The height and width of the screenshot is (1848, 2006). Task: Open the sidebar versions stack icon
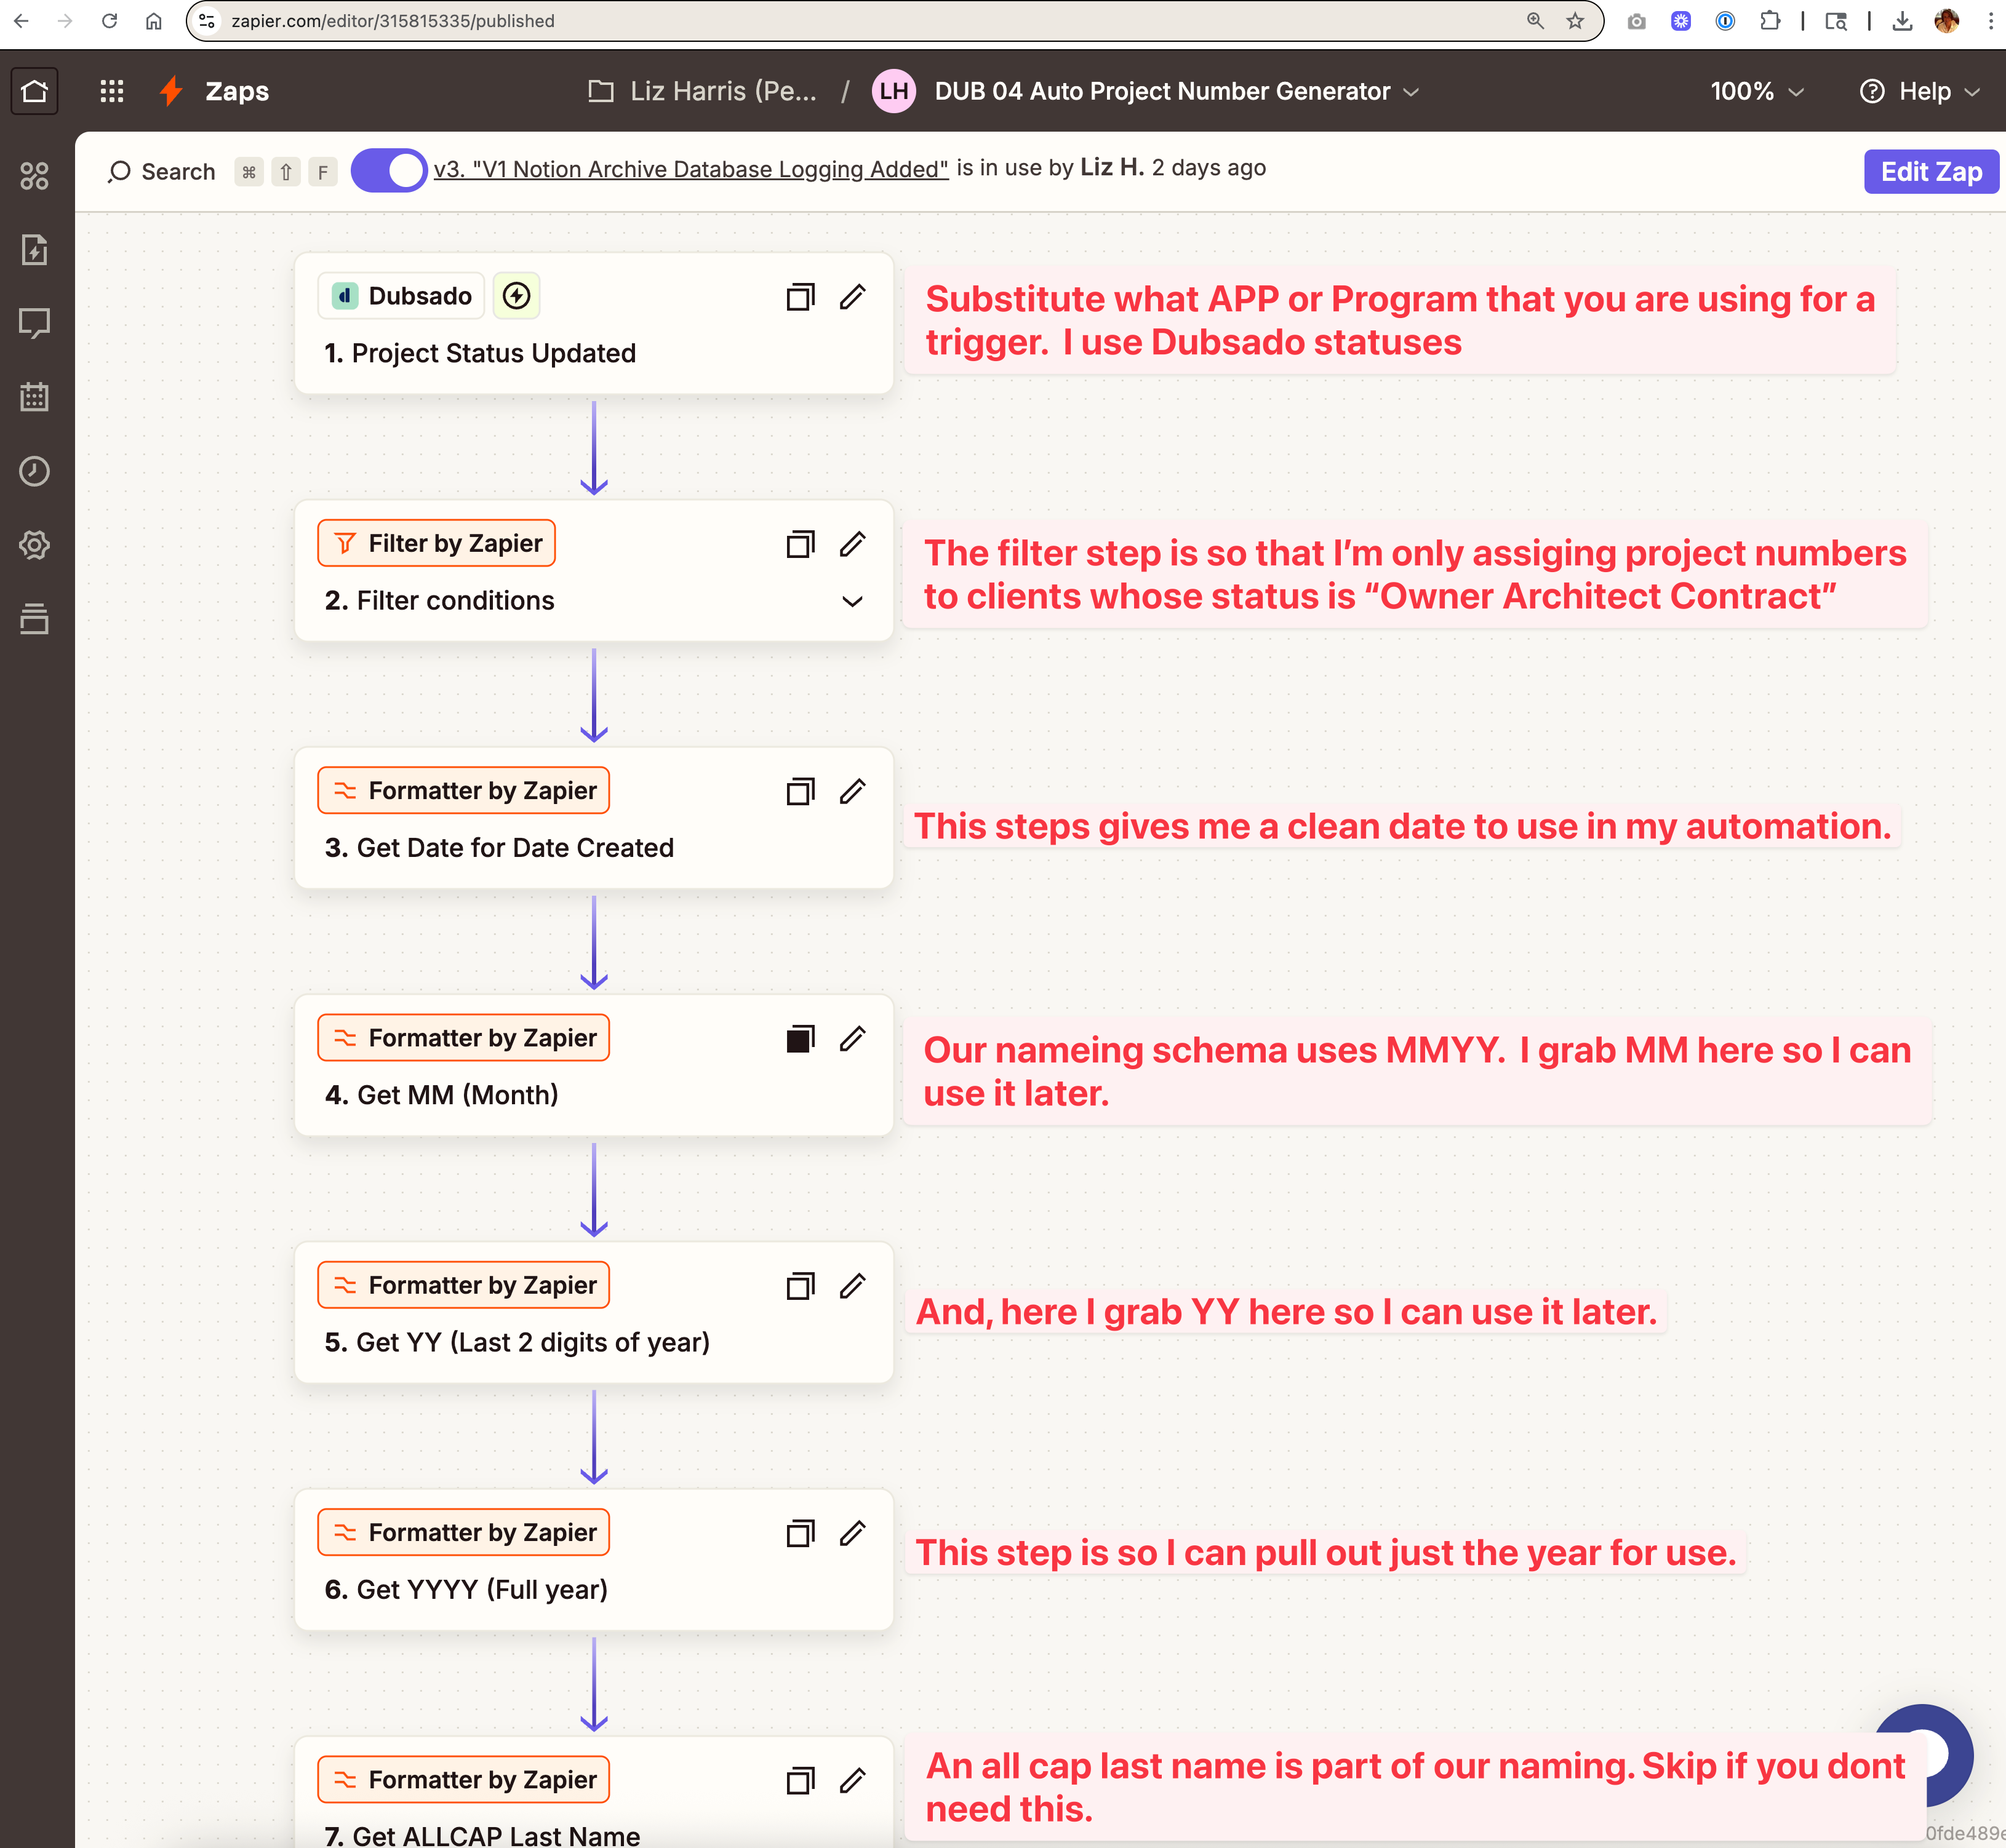(x=35, y=619)
